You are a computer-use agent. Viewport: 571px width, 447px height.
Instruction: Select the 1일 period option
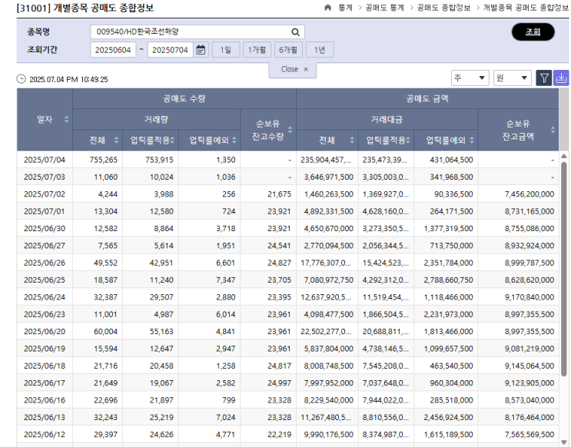coord(225,50)
